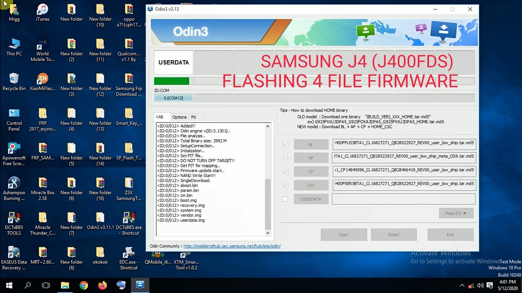Select the XiaoMiFlash desktop icon

[42, 82]
